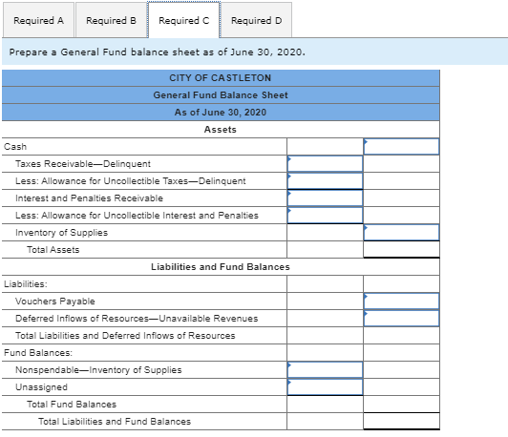Image resolution: width=508 pixels, height=437 pixels.
Task: Click 'Less: Allowance for Uncollectible Interest and Penalties' label
Action: pos(138,216)
